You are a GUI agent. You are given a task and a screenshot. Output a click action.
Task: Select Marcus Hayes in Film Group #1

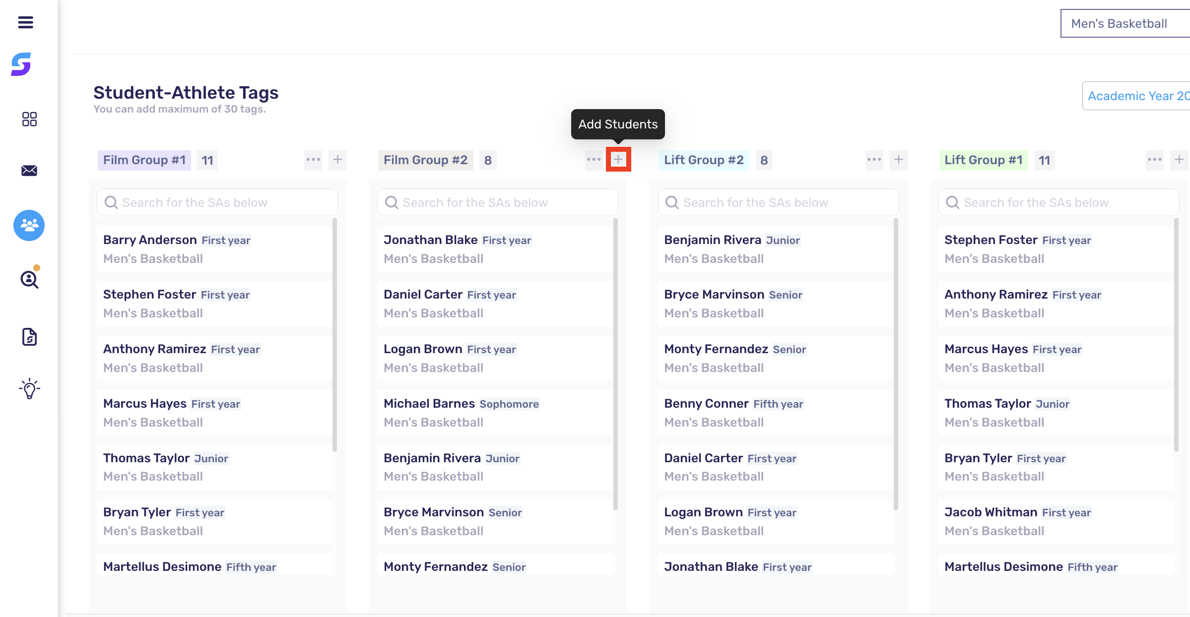(x=214, y=413)
